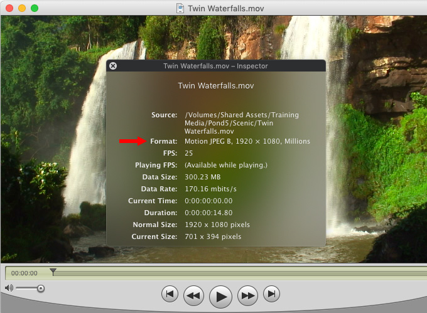Click the FPS value 25
Screen dimensions: 427x313
[189, 153]
